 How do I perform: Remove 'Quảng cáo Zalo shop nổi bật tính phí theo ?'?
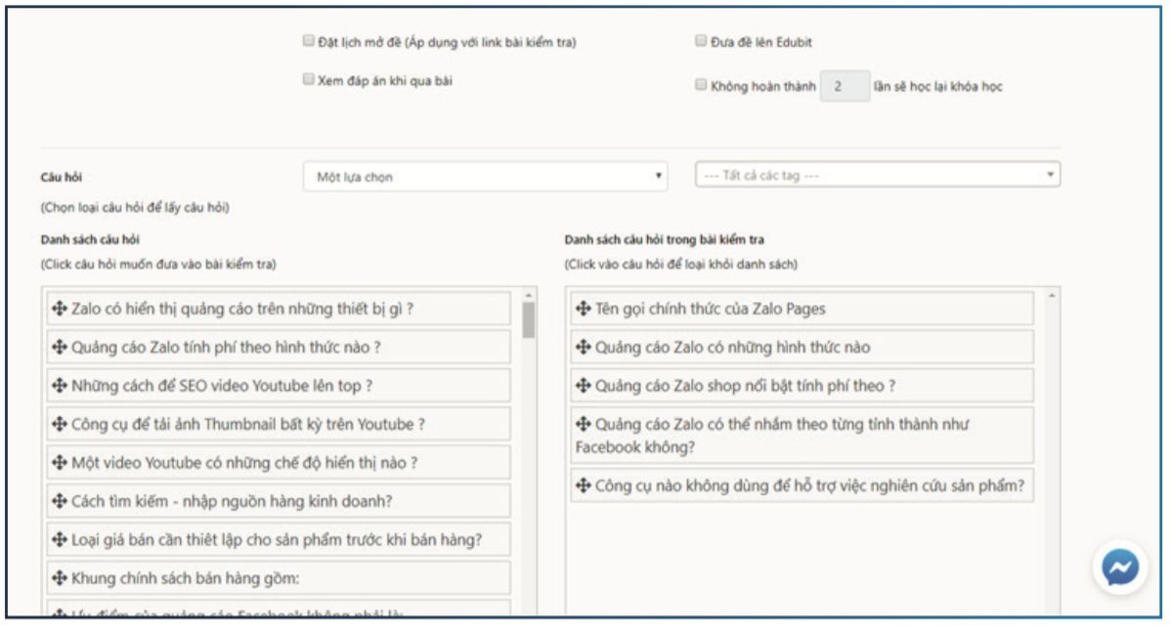coord(802,386)
